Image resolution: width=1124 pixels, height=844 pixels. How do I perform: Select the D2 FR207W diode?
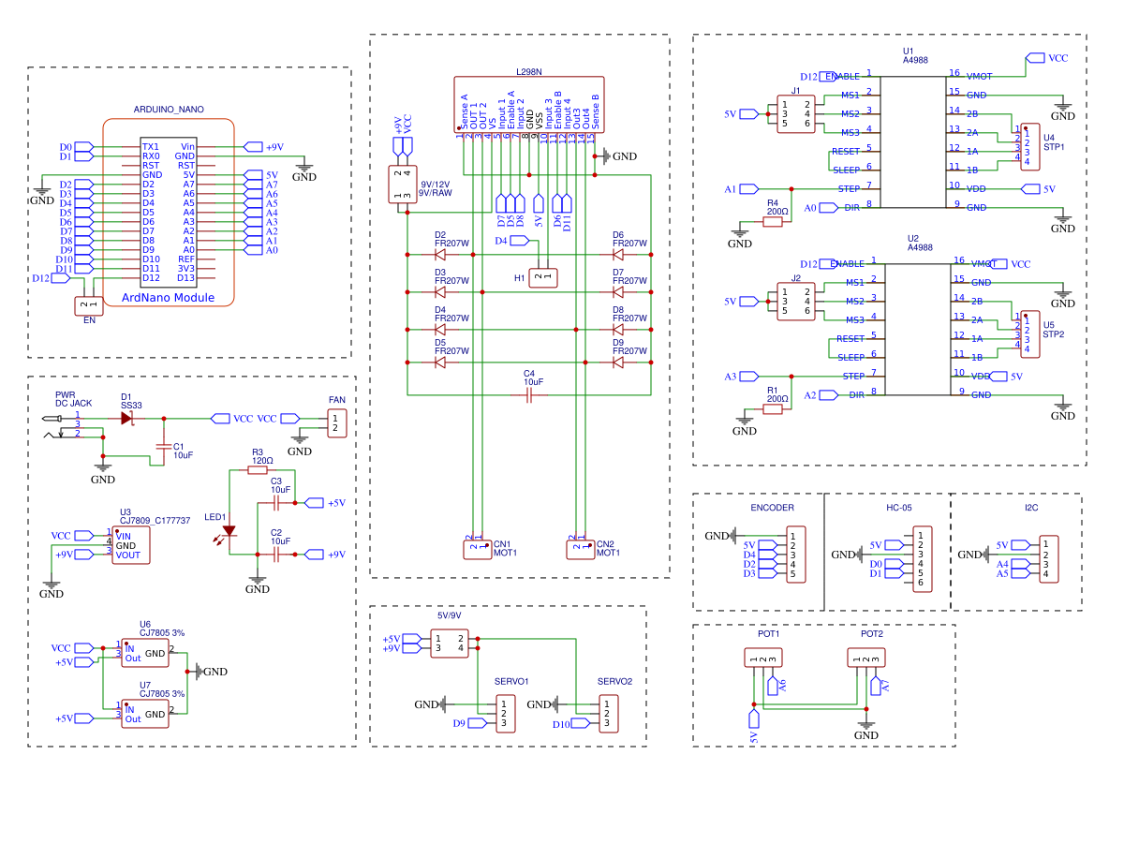pyautogui.click(x=440, y=255)
